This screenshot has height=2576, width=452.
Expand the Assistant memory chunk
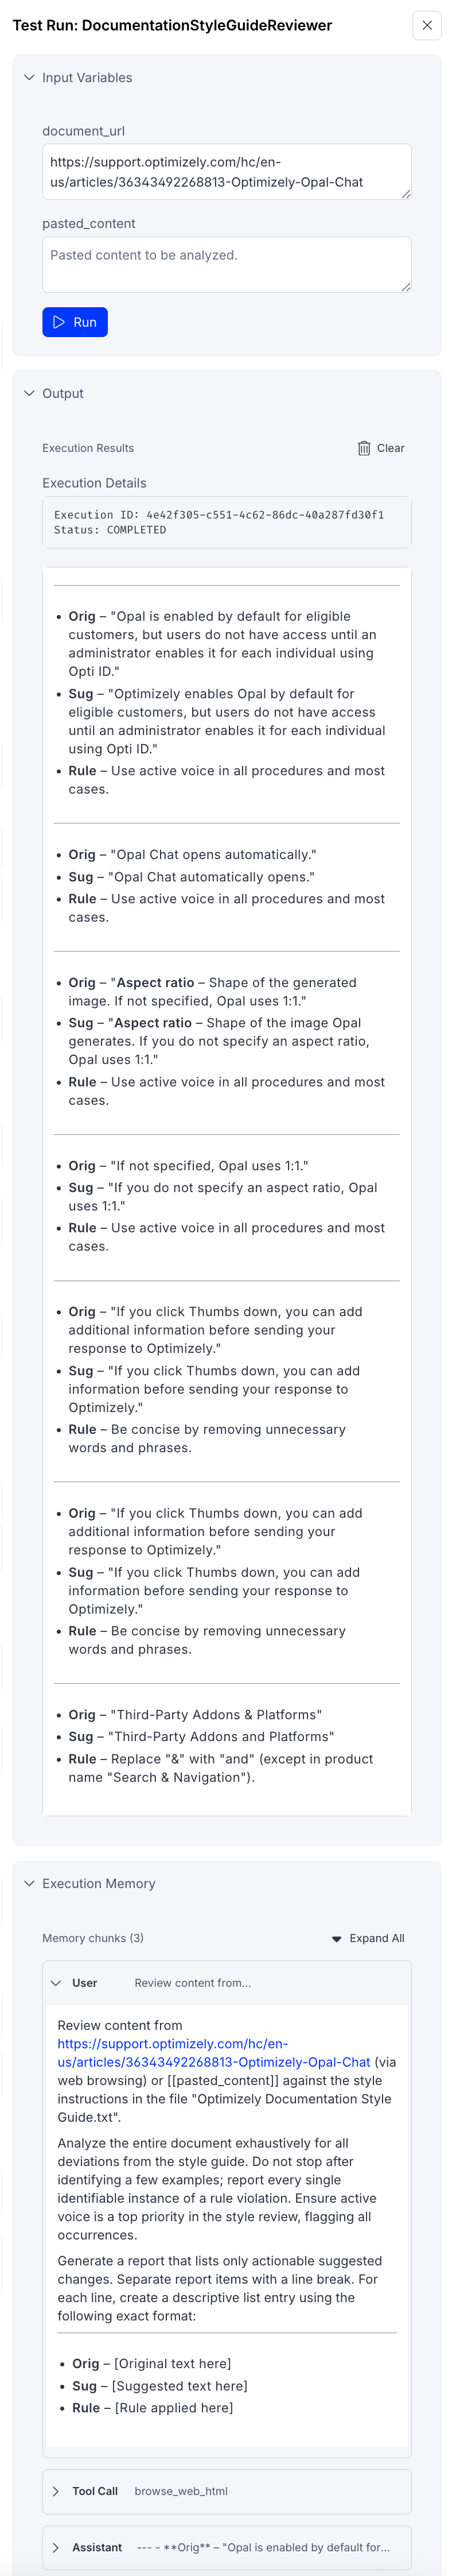[56, 2548]
